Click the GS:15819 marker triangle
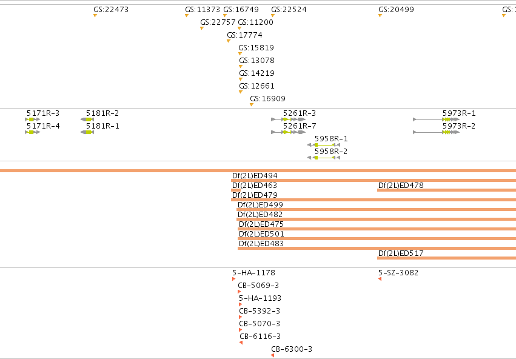Viewport: 516px width, 359px height. [240, 53]
